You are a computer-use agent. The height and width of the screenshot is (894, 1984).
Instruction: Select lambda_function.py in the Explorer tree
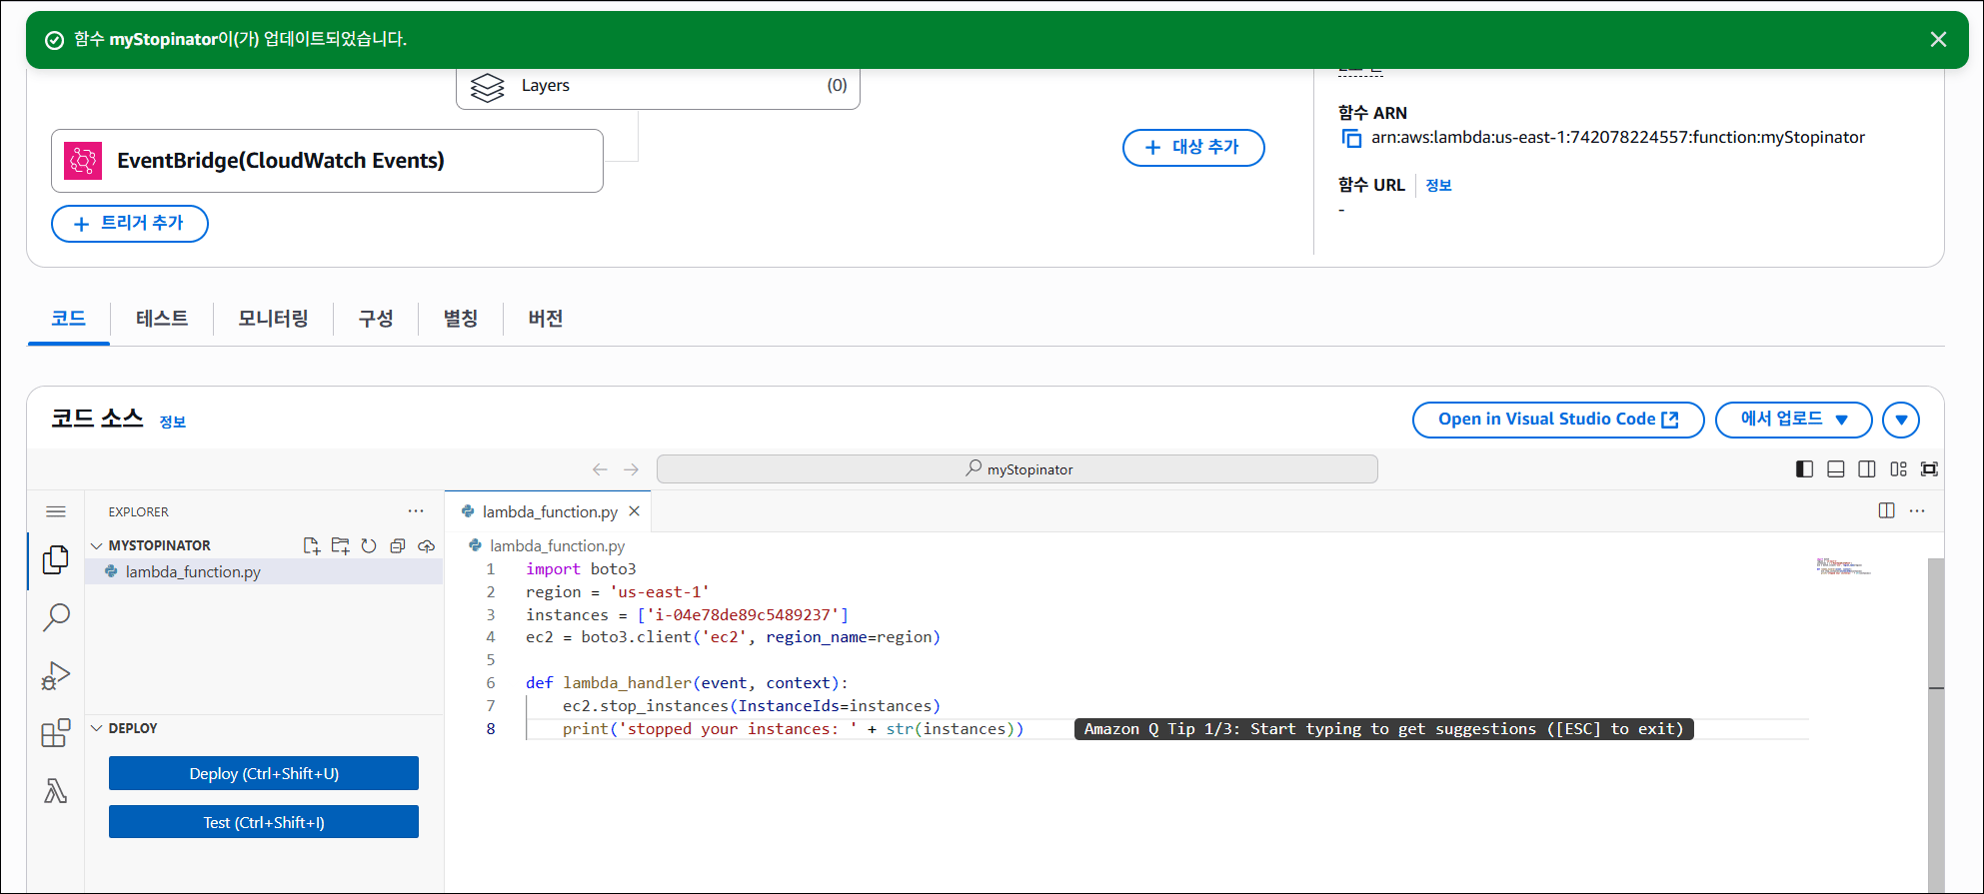264,572
